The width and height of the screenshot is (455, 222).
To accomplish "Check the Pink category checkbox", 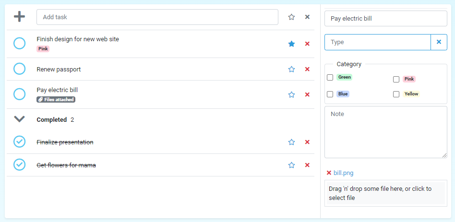I will tap(396, 80).
